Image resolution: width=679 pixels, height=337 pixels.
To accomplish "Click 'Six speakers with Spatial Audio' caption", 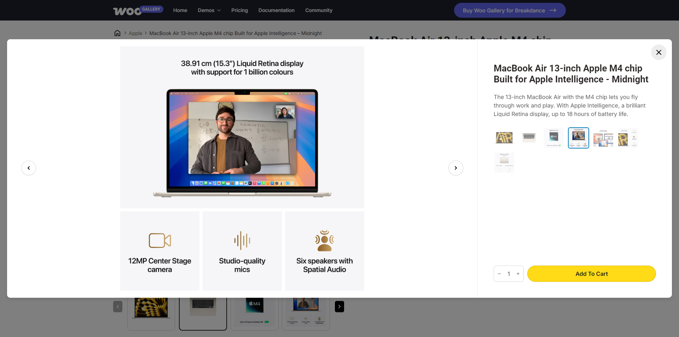I will coord(325,265).
